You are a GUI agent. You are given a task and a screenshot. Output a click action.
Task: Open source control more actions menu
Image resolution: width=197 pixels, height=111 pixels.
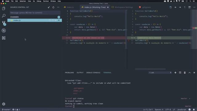tap(58, 7)
